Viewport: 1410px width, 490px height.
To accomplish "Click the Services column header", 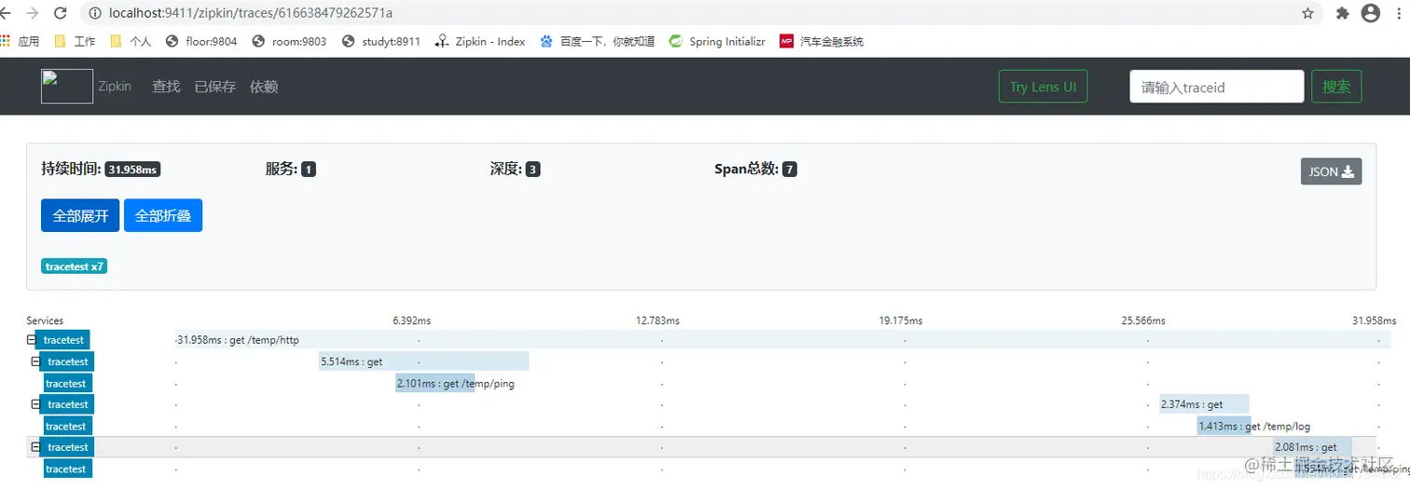I will pos(45,320).
